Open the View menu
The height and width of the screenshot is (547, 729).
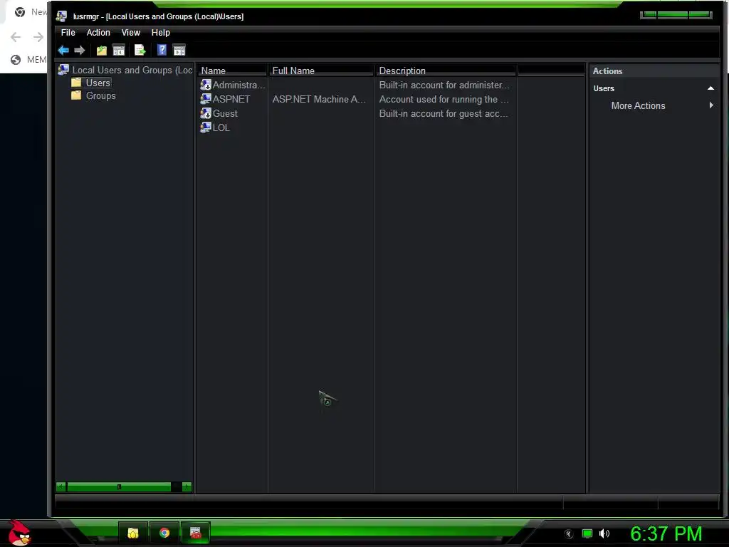click(x=131, y=33)
